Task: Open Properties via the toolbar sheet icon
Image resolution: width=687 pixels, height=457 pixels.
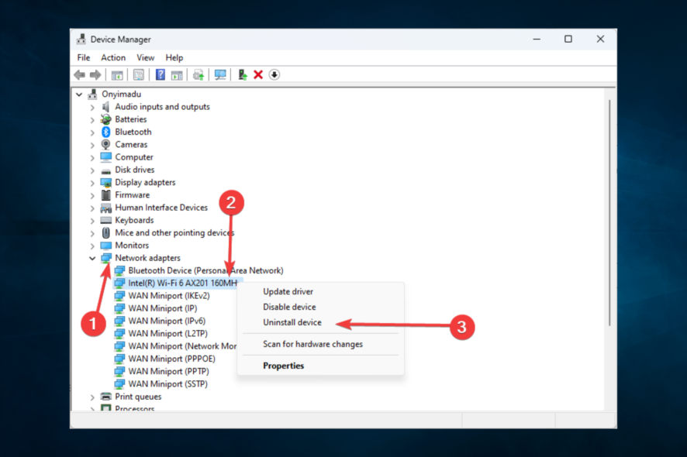Action: [139, 75]
